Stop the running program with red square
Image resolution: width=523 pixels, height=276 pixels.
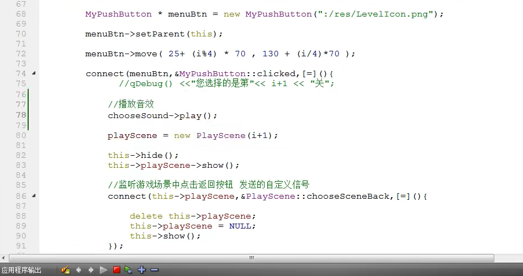point(117,270)
